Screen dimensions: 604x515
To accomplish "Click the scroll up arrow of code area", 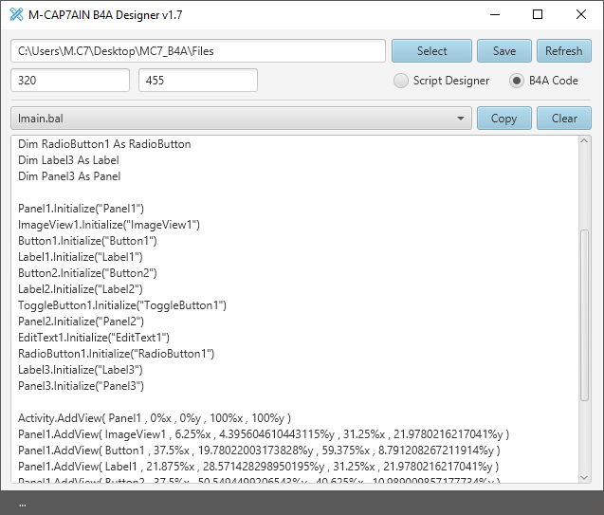I will [584, 142].
